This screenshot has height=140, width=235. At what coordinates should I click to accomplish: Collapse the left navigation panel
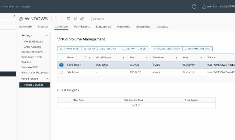14,16
